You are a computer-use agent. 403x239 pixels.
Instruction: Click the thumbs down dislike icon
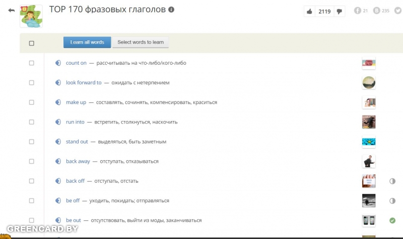tap(339, 12)
